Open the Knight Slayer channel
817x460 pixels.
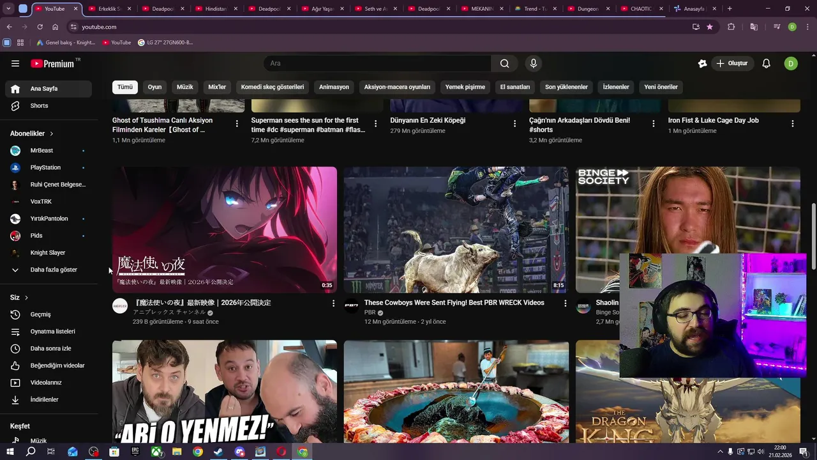pyautogui.click(x=49, y=252)
